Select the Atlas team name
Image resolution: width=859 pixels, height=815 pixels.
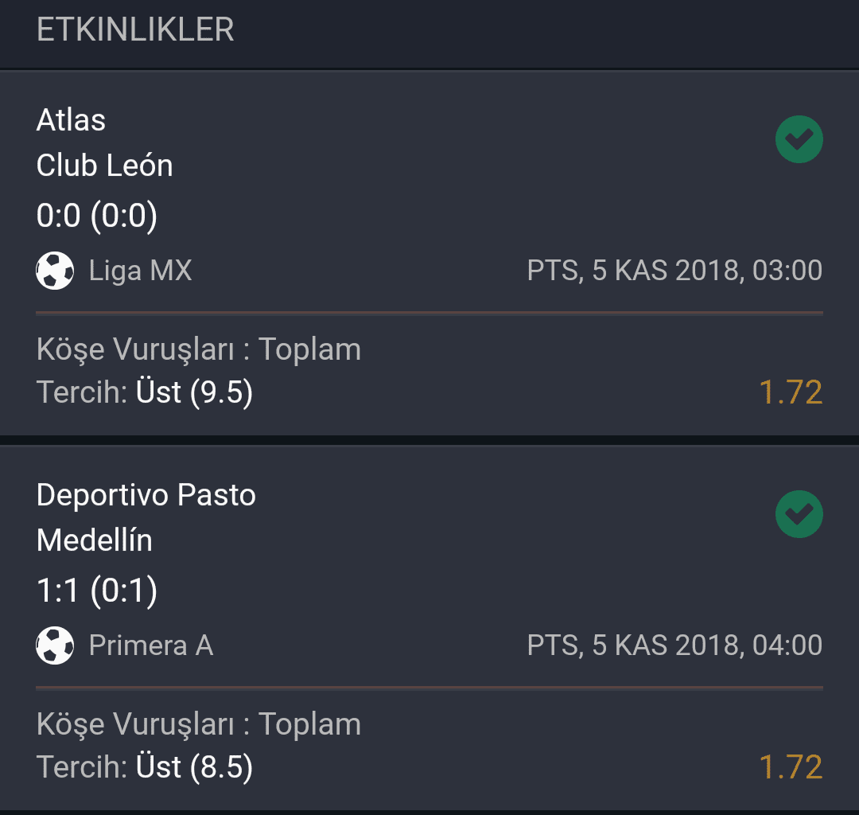71,119
